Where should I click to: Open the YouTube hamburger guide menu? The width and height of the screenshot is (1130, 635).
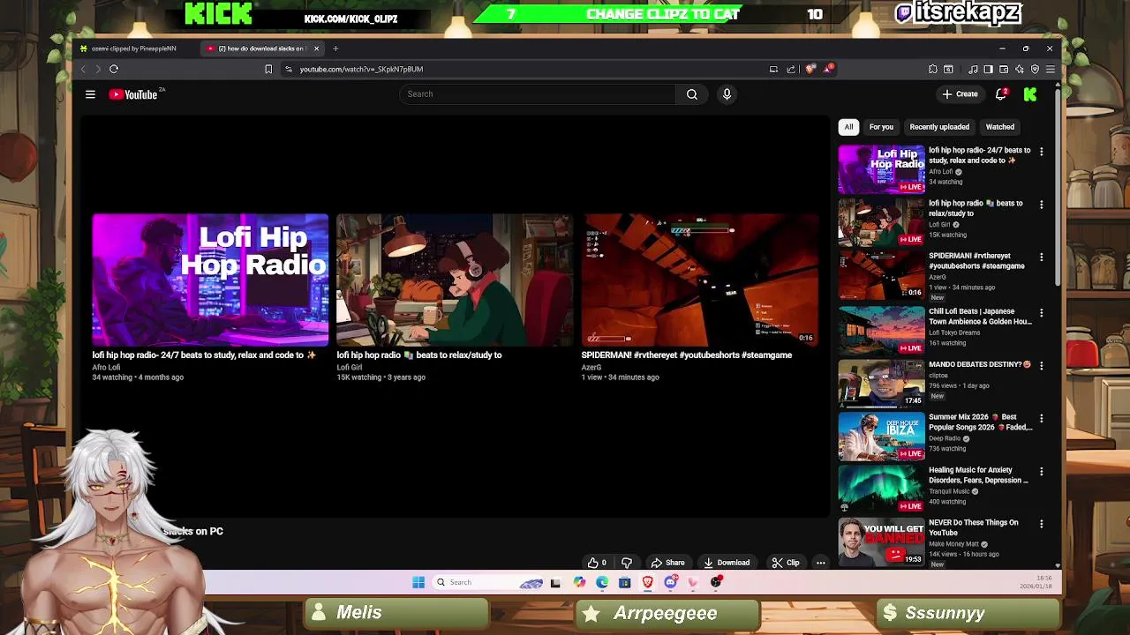tap(90, 94)
